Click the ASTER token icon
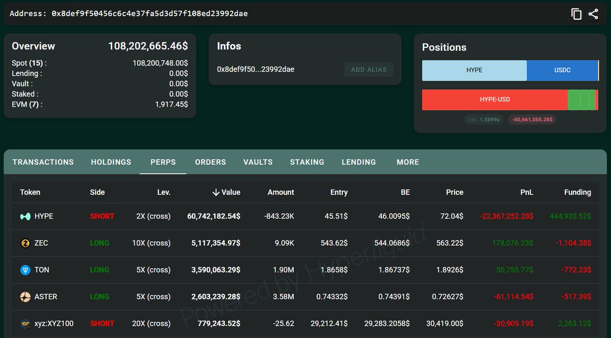The height and width of the screenshot is (338, 611). pos(25,297)
